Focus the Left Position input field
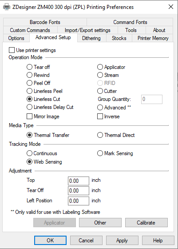The height and width of the screenshot is (249, 178). (79, 201)
